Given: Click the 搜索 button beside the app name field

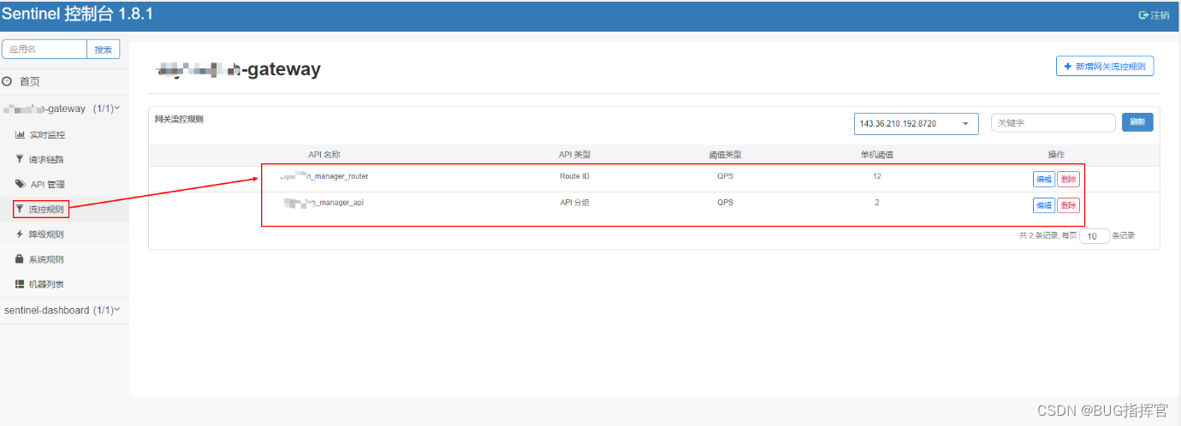Looking at the screenshot, I should (x=104, y=50).
